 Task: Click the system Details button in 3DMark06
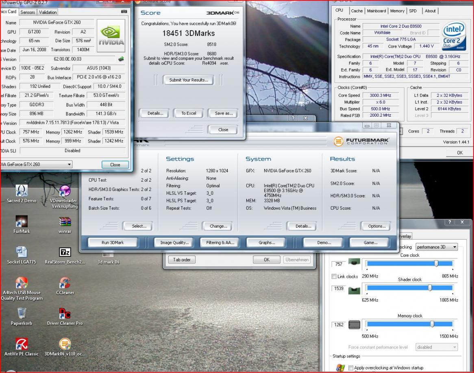pos(303,226)
